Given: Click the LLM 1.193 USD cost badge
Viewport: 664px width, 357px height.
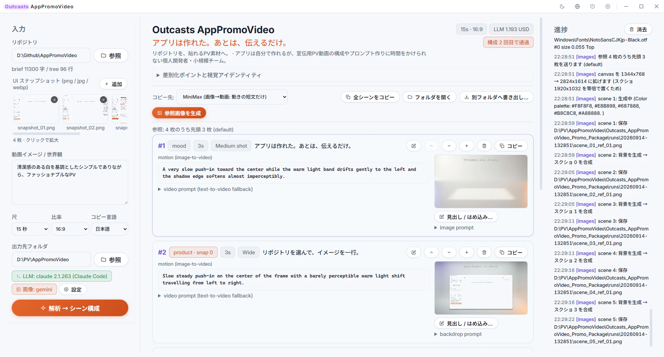Looking at the screenshot, I should click(511, 29).
